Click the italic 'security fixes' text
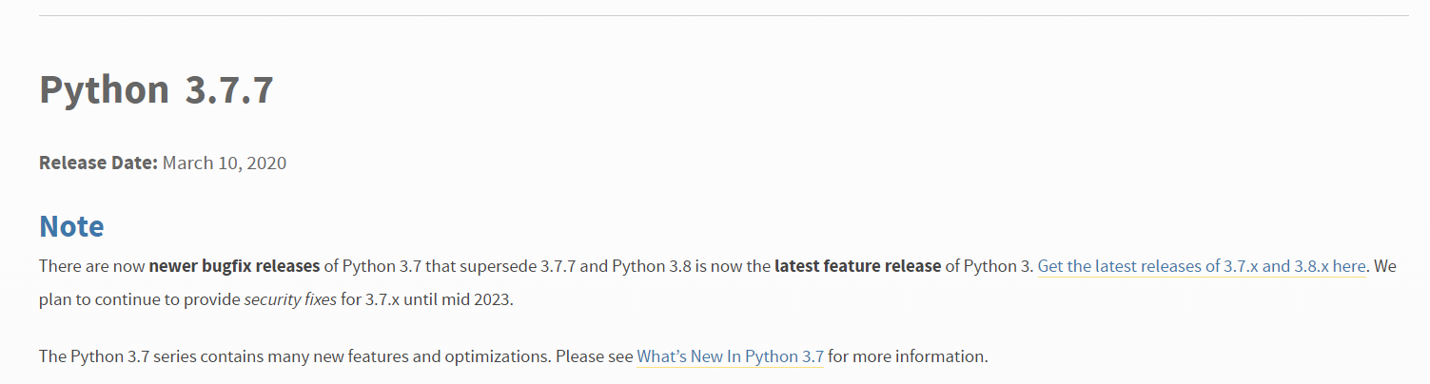 290,300
